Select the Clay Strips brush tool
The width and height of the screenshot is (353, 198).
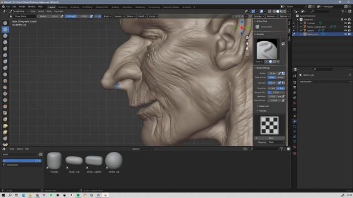[5, 42]
